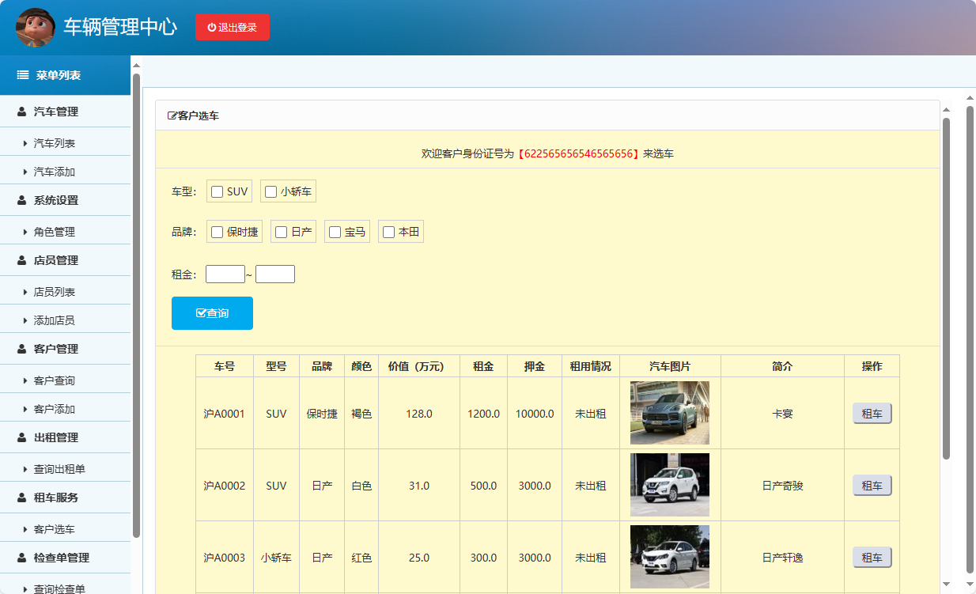976x594 pixels.
Task: Click the user icon beside 店员管理
Action: pyautogui.click(x=22, y=260)
